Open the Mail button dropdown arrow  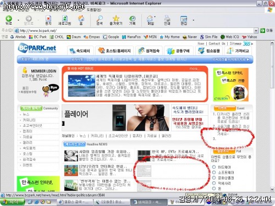point(155,17)
